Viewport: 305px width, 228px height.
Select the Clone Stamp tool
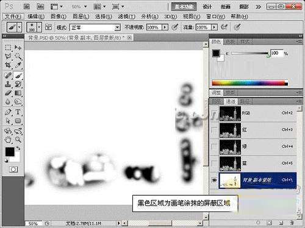click(8, 84)
